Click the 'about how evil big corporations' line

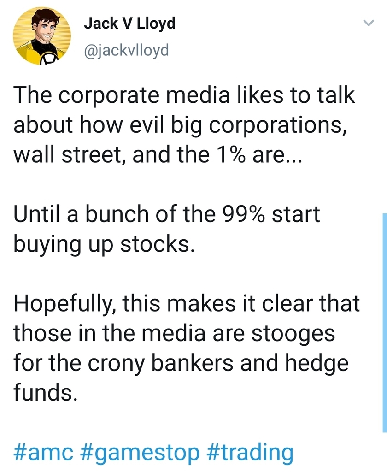(180, 125)
